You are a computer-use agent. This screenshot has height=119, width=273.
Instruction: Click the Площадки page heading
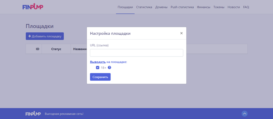tap(39, 26)
